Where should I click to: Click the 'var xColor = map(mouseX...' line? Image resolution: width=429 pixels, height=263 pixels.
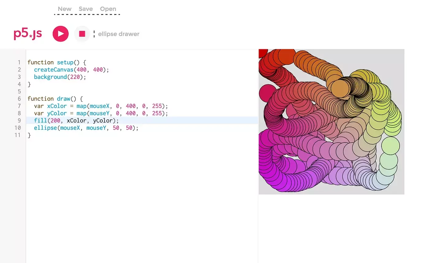[x=101, y=106]
